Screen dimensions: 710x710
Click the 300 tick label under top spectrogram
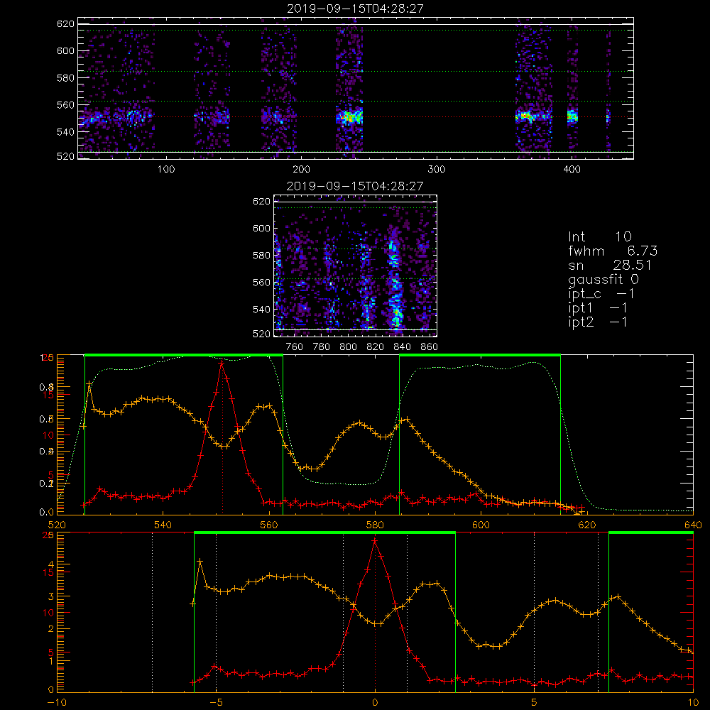point(437,170)
